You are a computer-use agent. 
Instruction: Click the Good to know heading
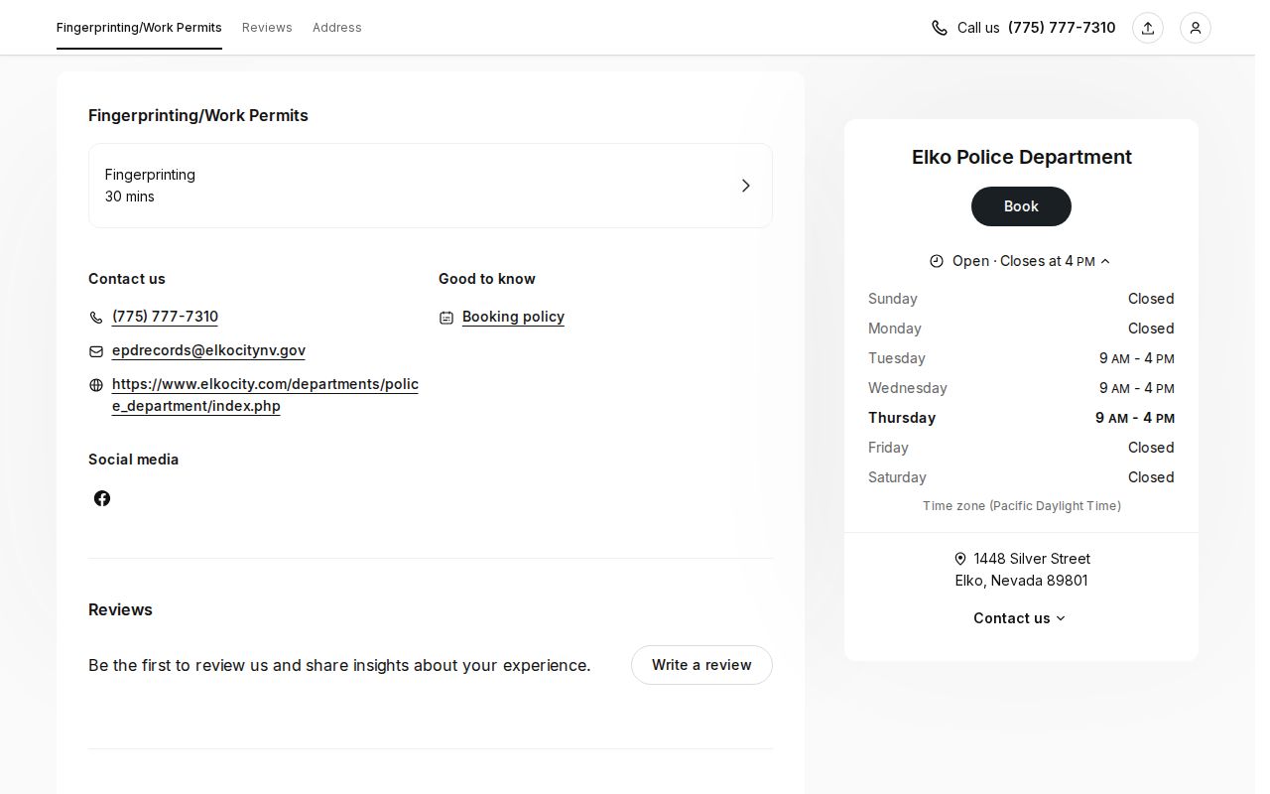487,279
